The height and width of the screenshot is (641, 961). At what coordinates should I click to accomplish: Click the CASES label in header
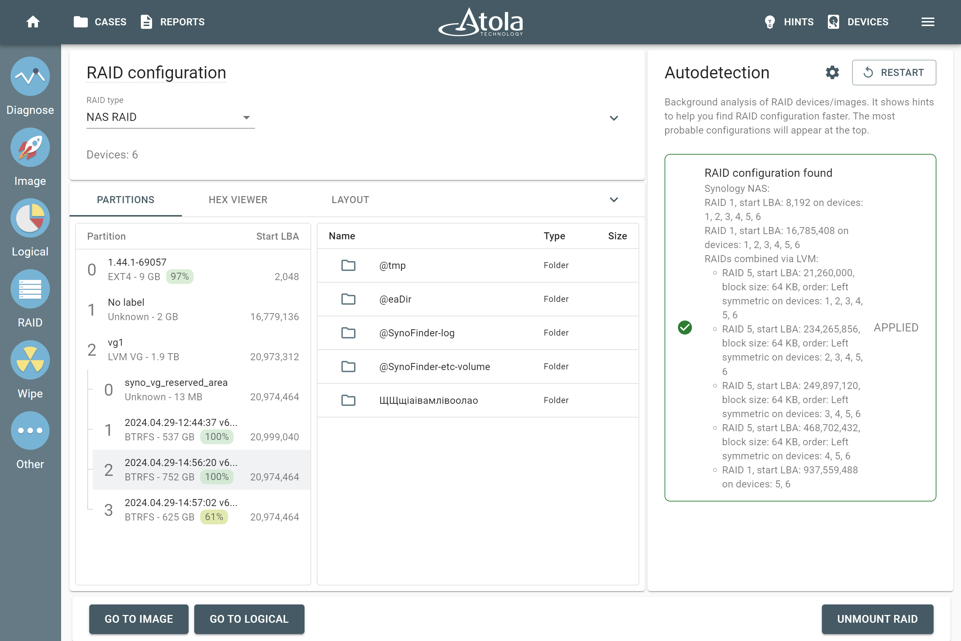coord(110,22)
